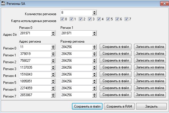Step up Регион 5 address 1895051 spinner

tap(53, 80)
